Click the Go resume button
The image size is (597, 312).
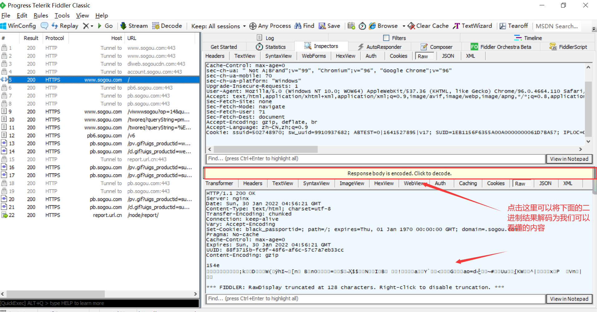click(105, 26)
